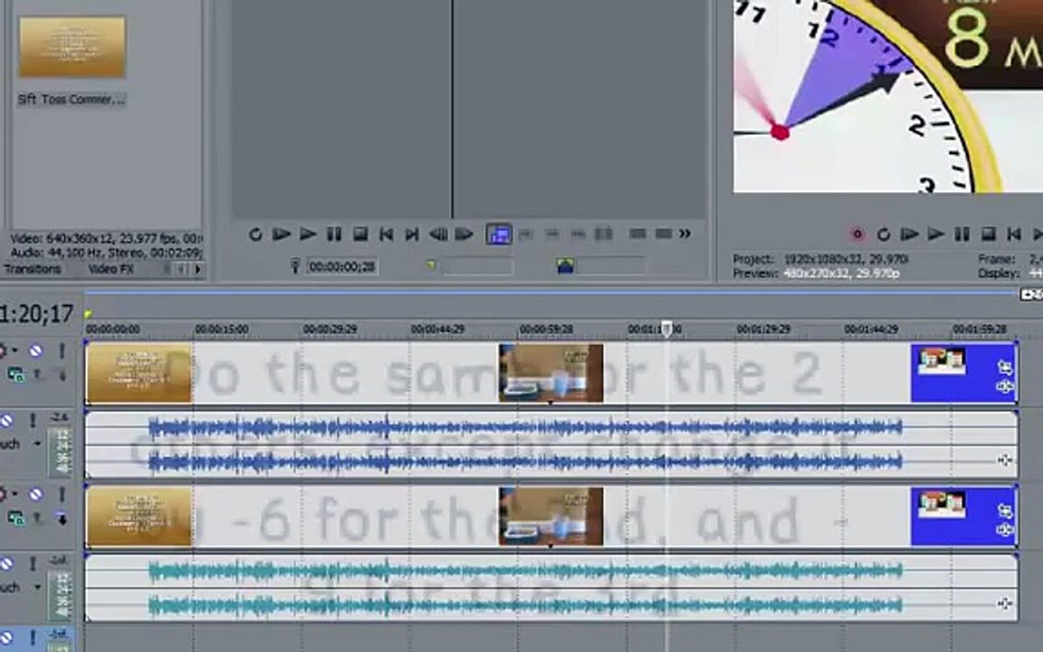Viewport: 1043px width, 652px height.
Task: Open the first video track's more-options dropdown arrow
Action: pyautogui.click(x=15, y=350)
